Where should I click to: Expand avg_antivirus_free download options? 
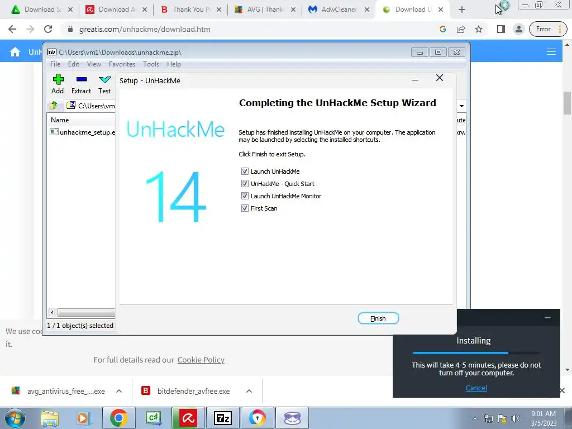coord(119,391)
